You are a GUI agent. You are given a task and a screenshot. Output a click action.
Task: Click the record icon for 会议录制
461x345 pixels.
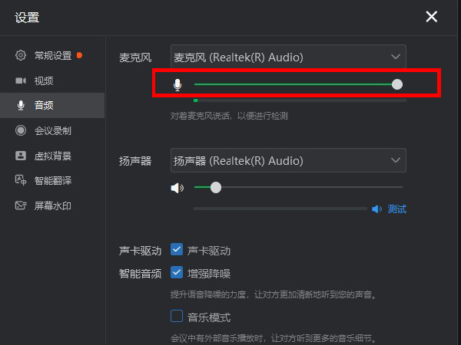tap(21, 130)
